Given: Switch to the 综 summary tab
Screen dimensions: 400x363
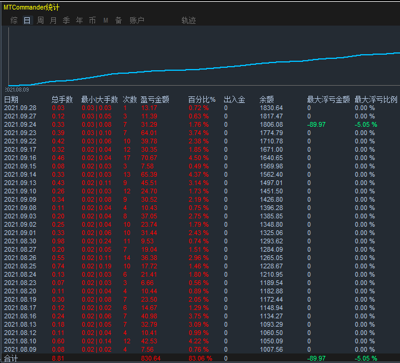Looking at the screenshot, I should coord(14,20).
